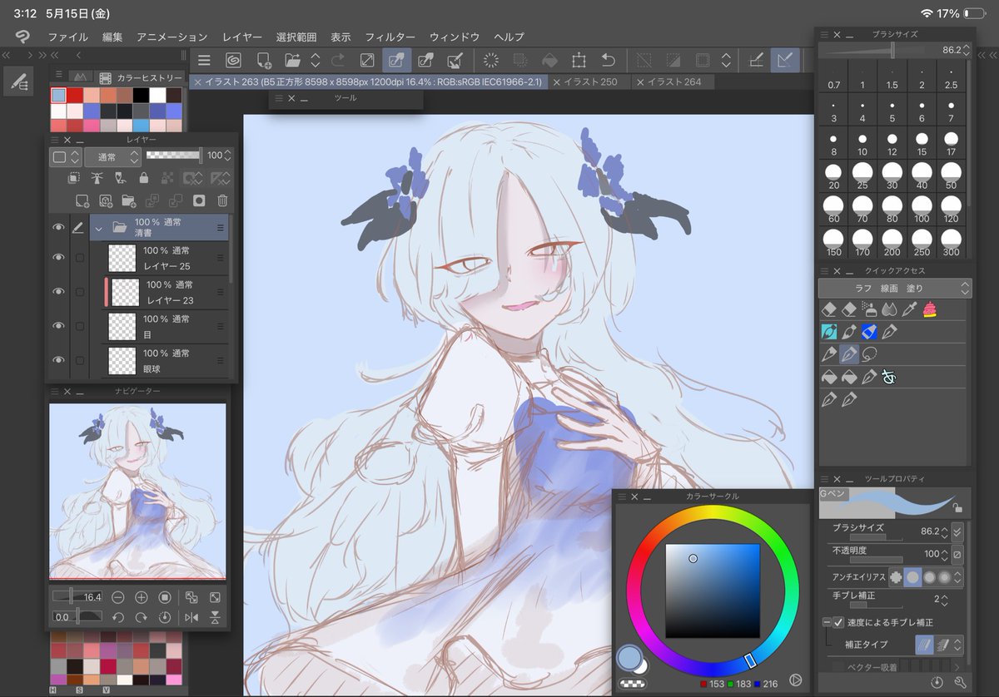Screen dimensions: 999x697
Task: Hide レイヤー 25 via its eye icon
Action: tap(57, 257)
